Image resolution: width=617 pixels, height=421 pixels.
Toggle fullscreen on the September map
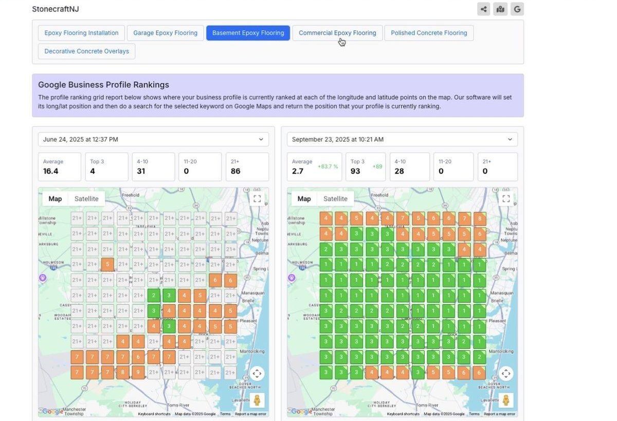pyautogui.click(x=506, y=199)
